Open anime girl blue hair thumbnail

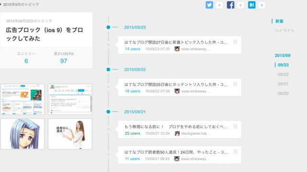[x=23, y=134]
